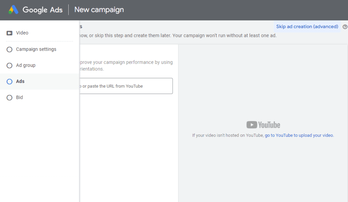This screenshot has height=202, width=348.
Task: Click the text about video not hosted on YouTube
Action: pyautogui.click(x=228, y=135)
